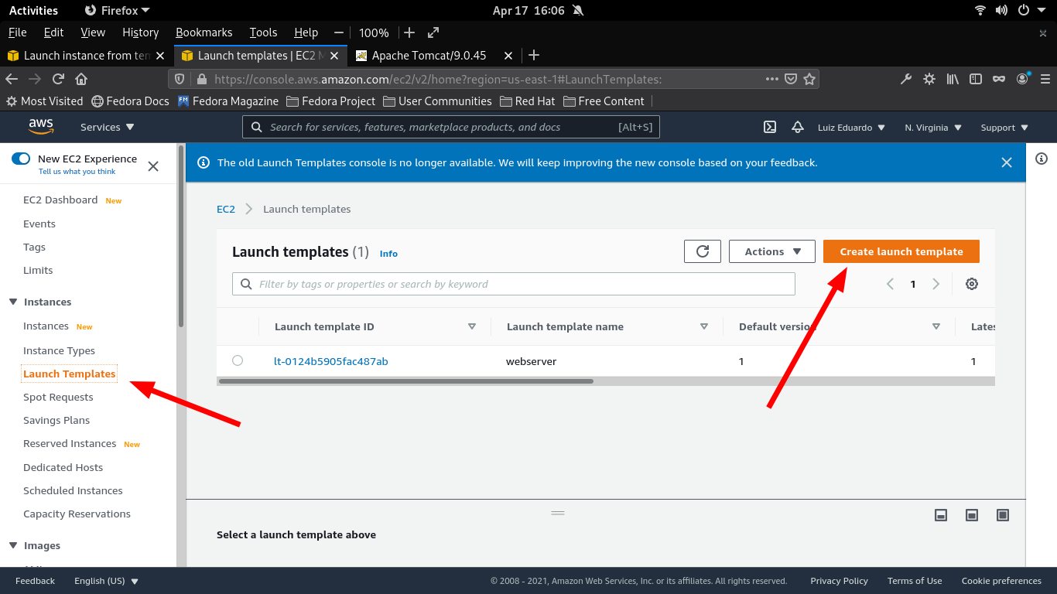Open AWS CloudShell icon
The height and width of the screenshot is (594, 1057).
(x=770, y=127)
